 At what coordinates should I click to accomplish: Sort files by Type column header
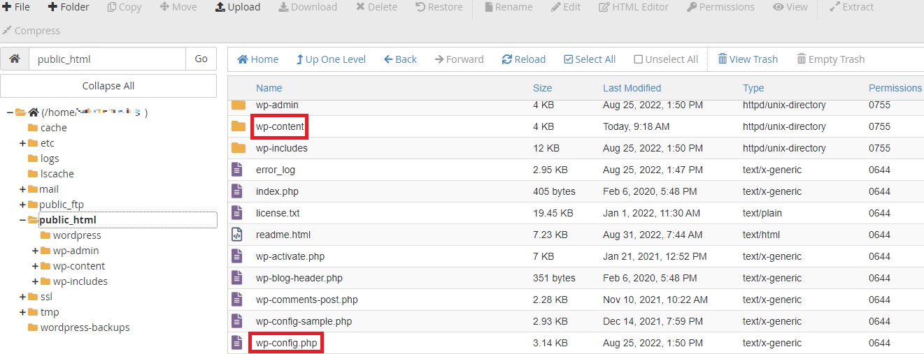click(753, 88)
